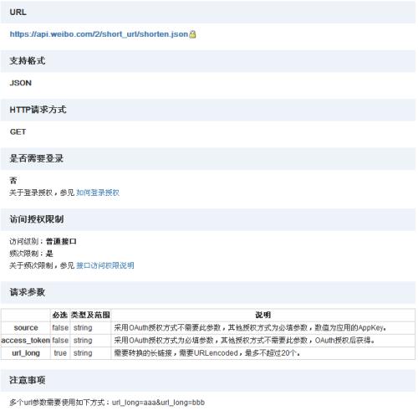Click the 关于登录授权，参见 text

42,193
